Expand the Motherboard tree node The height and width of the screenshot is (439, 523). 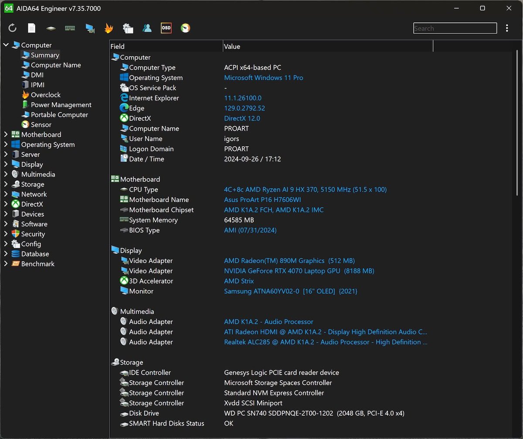6,135
